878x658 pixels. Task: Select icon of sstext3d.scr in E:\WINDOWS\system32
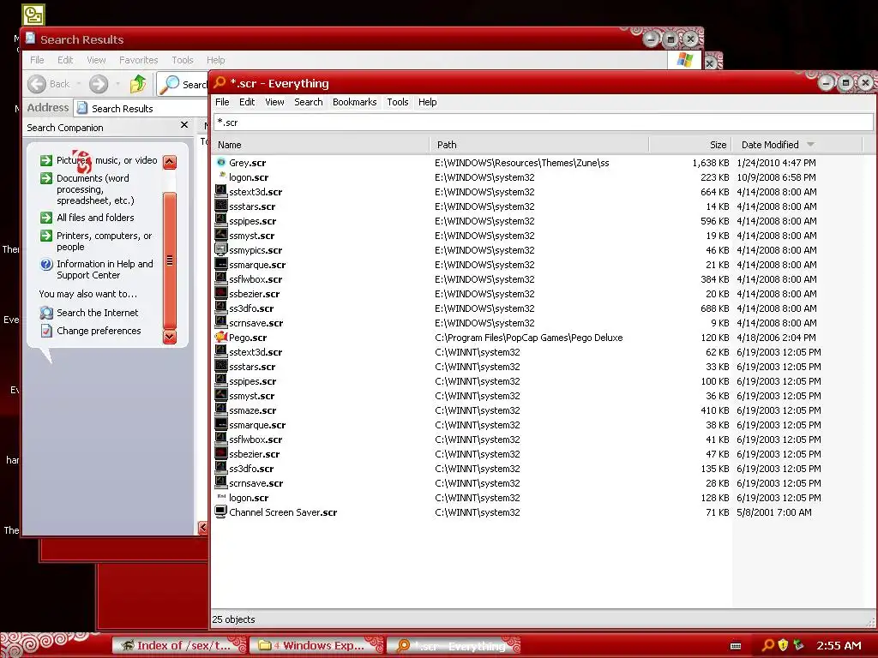pyautogui.click(x=221, y=191)
